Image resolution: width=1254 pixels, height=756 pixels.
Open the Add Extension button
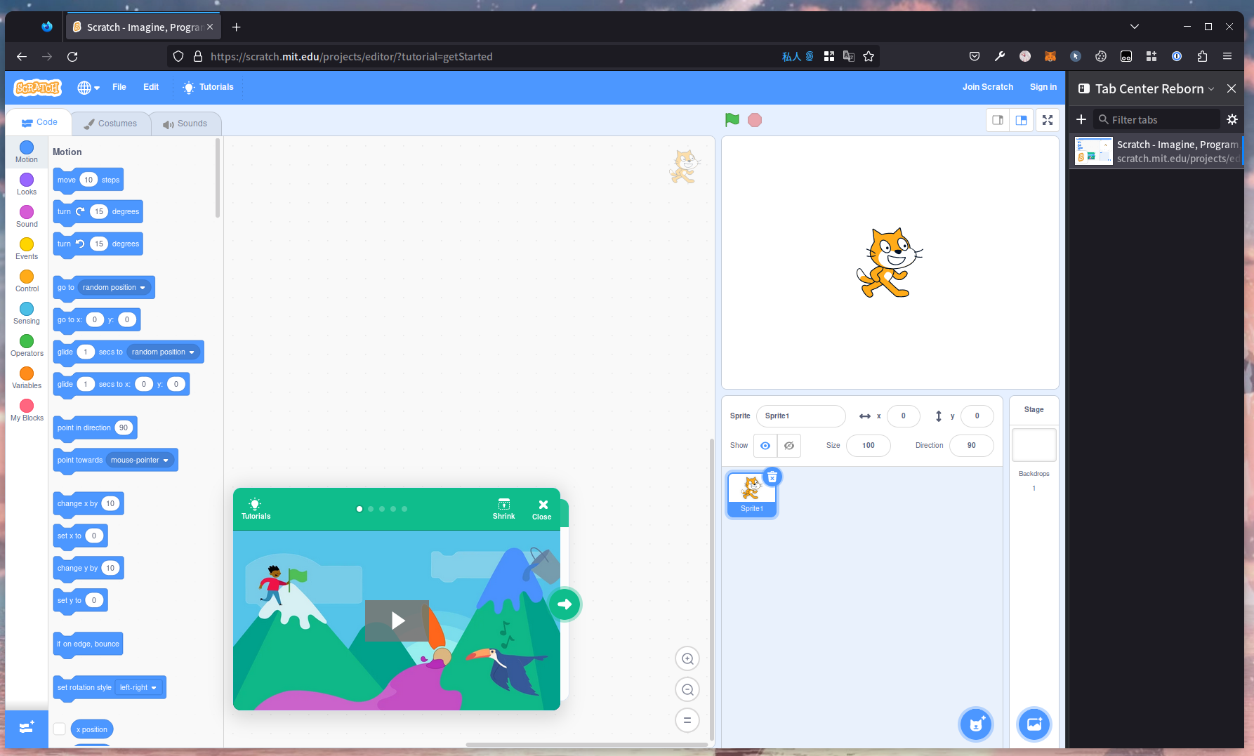pos(27,728)
